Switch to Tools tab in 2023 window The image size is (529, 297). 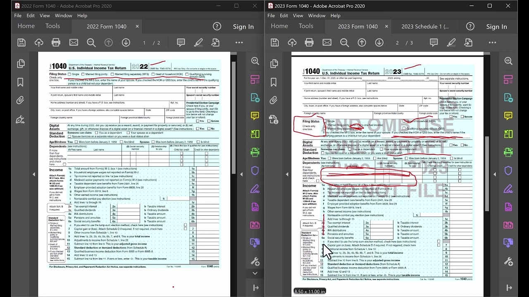[x=306, y=26]
